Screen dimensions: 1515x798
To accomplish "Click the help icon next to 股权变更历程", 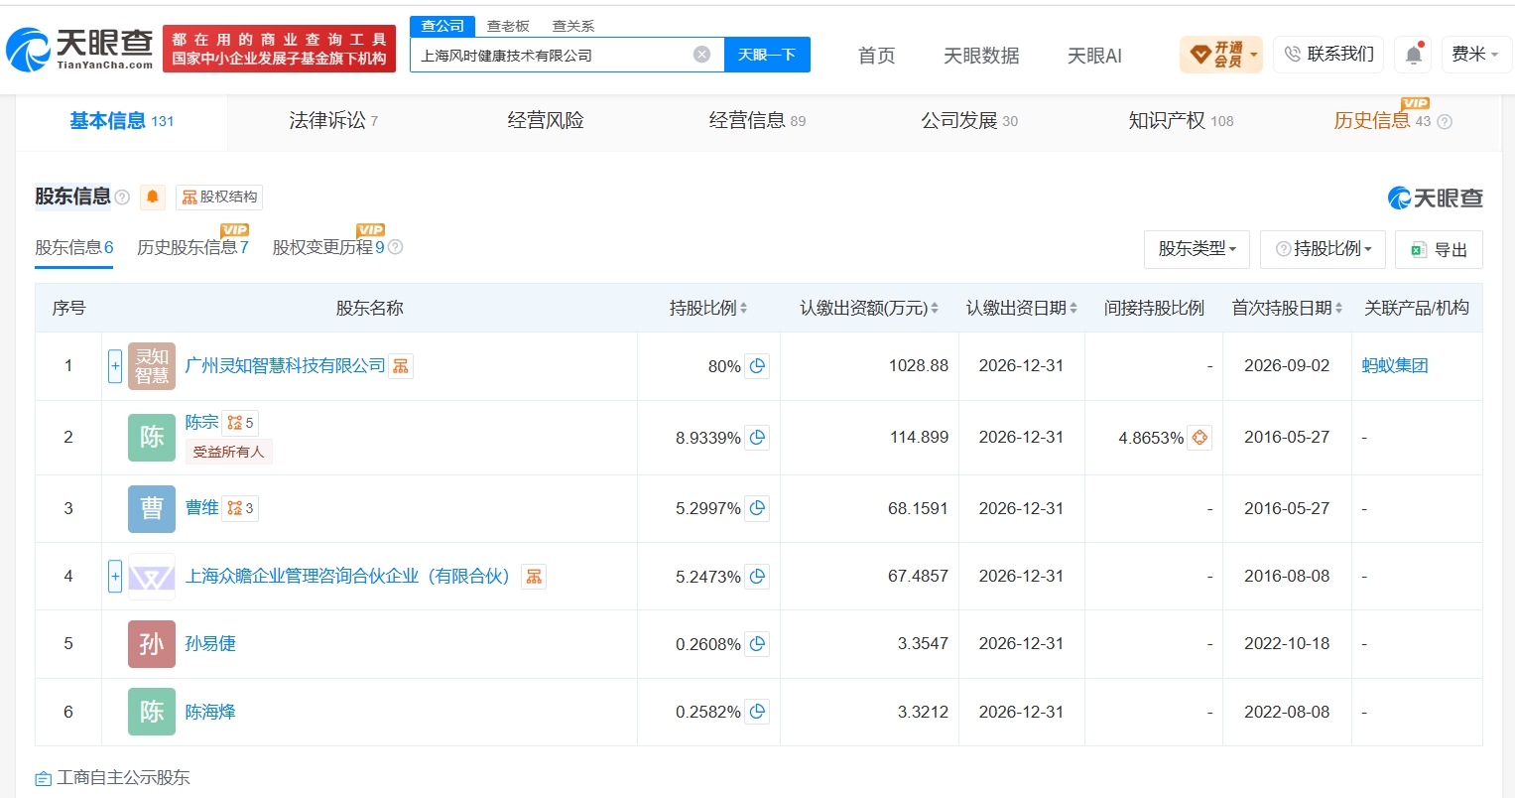I will pyautogui.click(x=395, y=247).
